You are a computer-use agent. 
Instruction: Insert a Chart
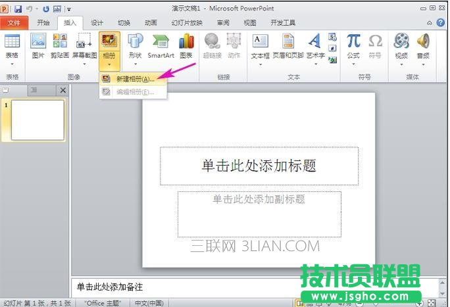coord(186,46)
